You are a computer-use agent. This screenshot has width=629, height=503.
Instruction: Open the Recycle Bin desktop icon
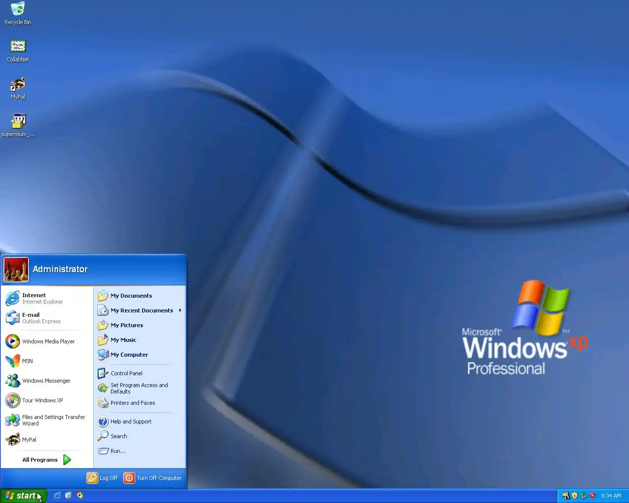[18, 13]
